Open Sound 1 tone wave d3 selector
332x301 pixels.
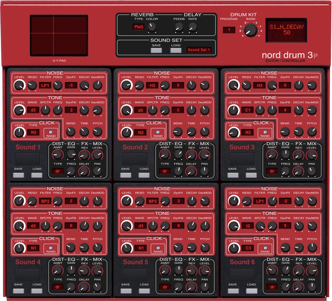tap(33, 110)
